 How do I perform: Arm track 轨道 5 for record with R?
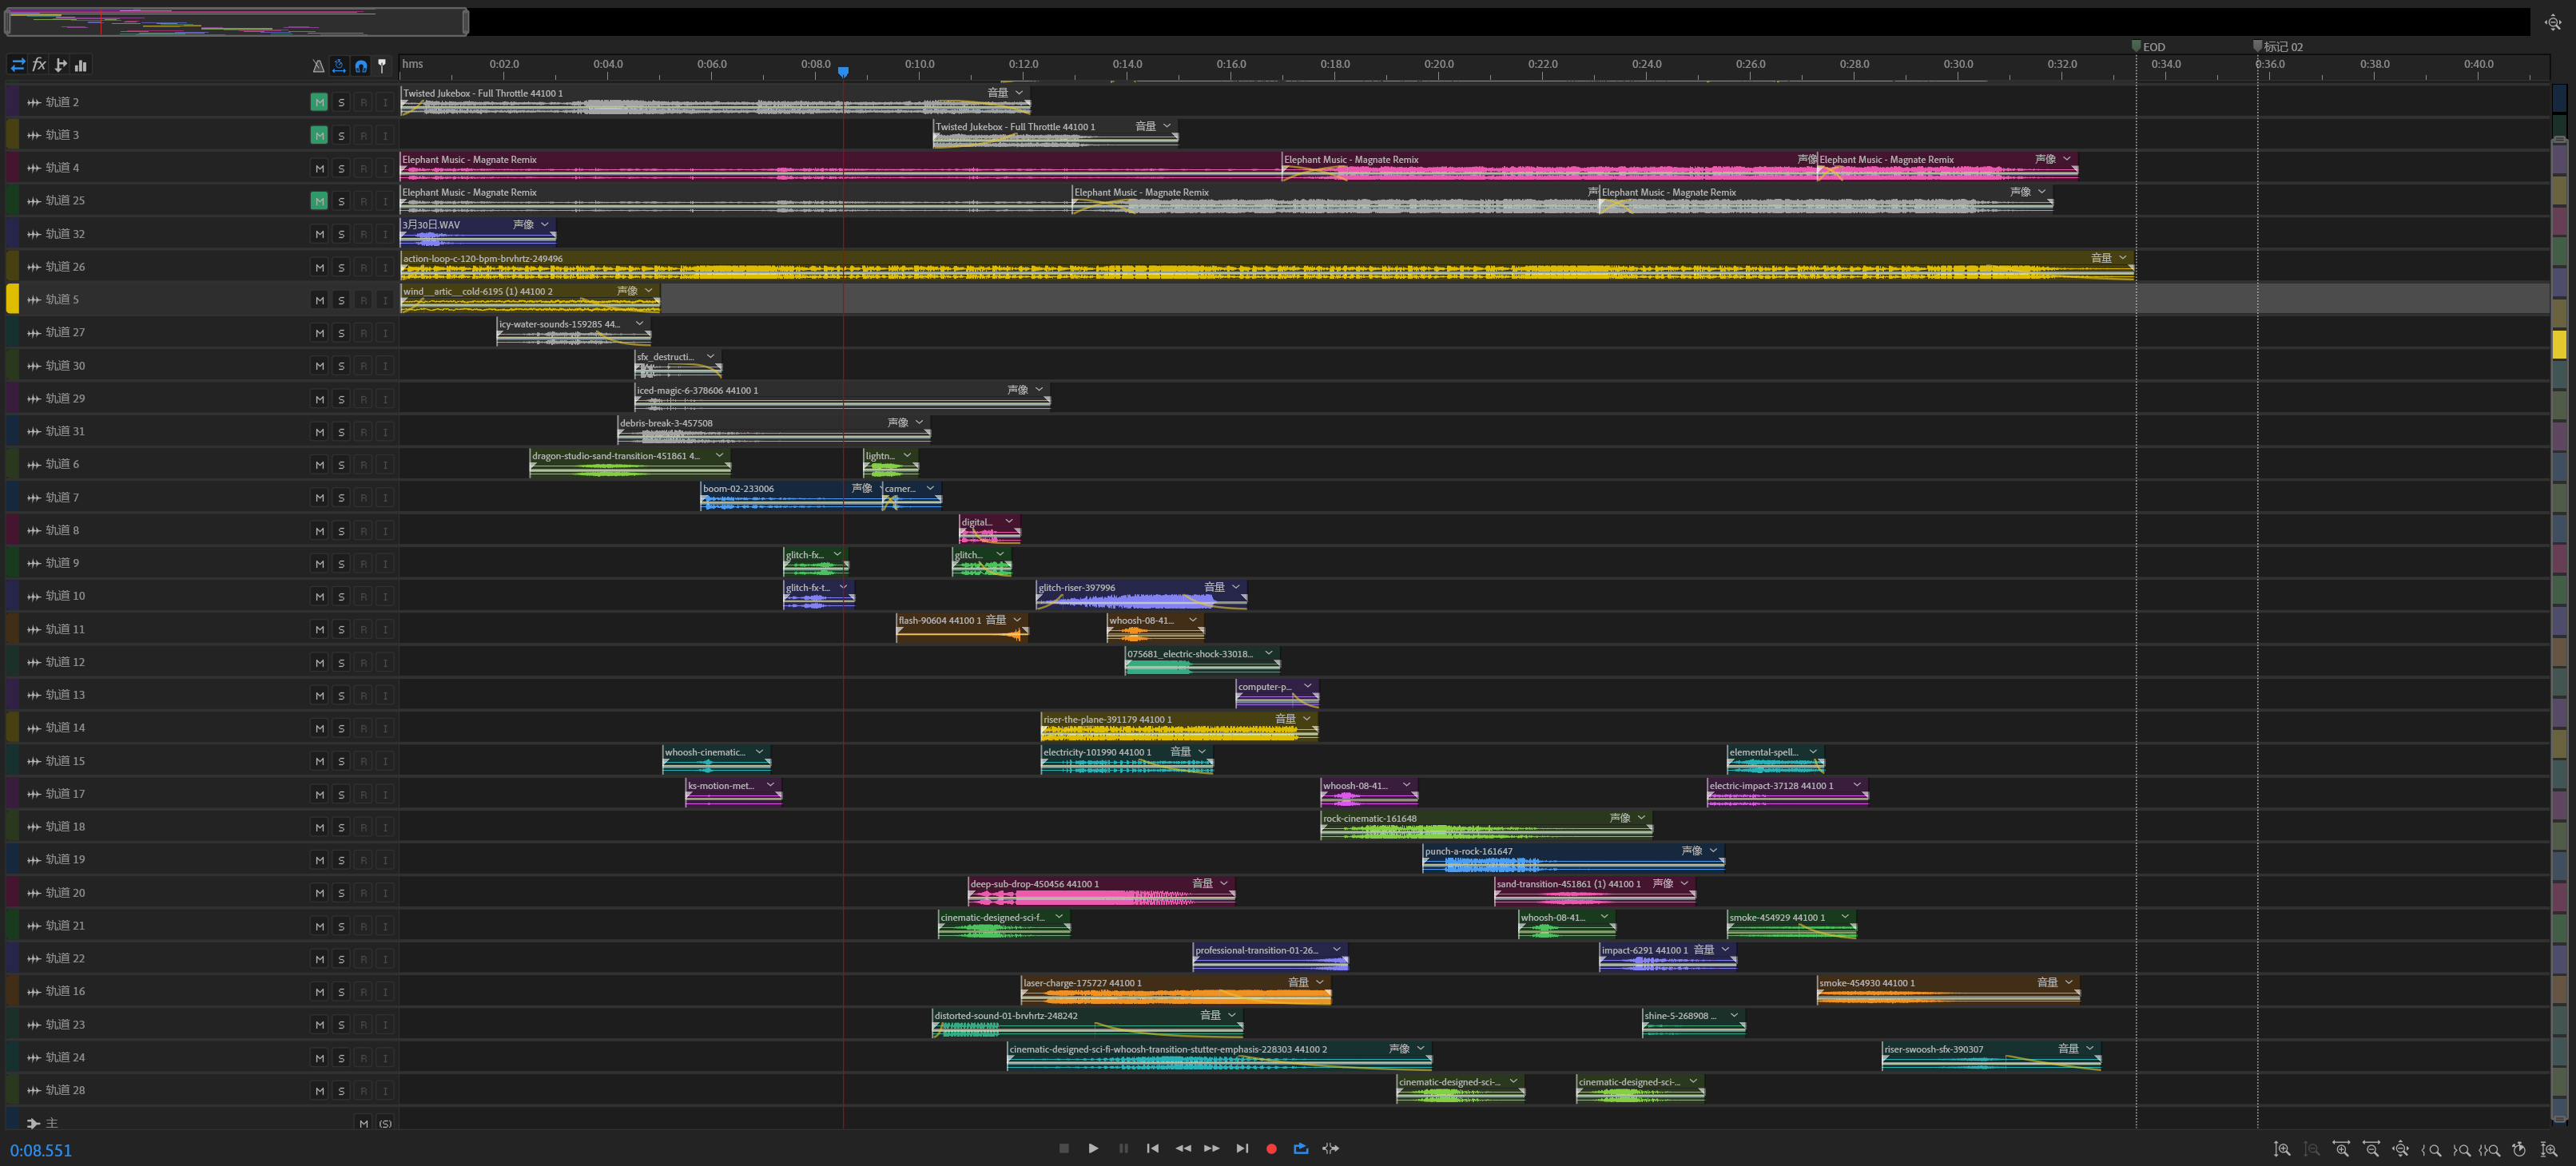(x=363, y=299)
